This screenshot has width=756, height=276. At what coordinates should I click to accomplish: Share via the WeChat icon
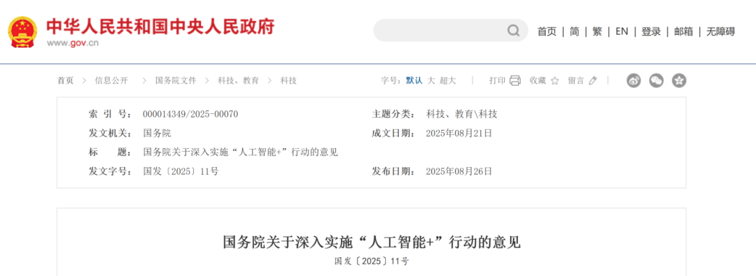[656, 80]
